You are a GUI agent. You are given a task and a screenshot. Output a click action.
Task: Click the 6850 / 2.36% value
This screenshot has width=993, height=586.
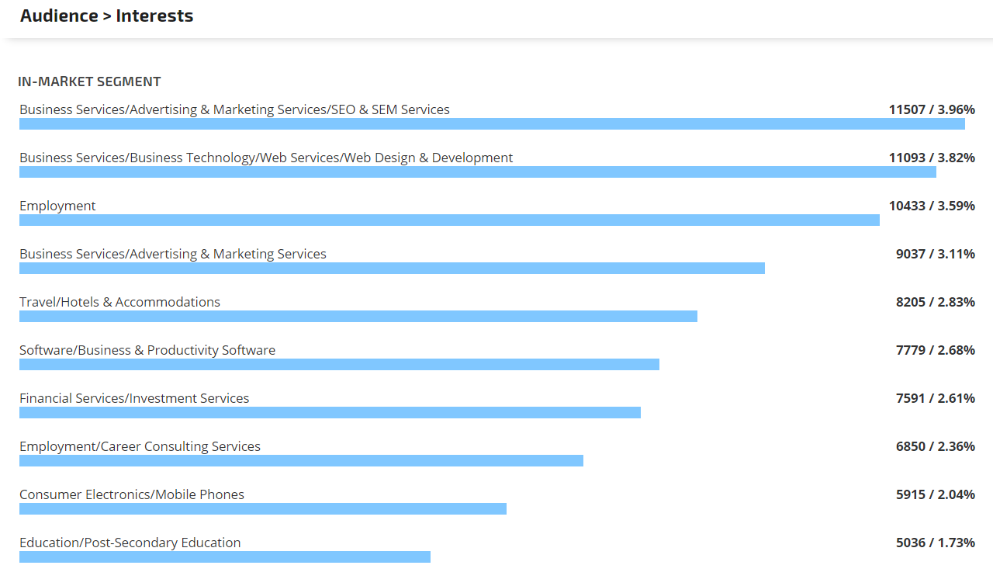pyautogui.click(x=935, y=446)
